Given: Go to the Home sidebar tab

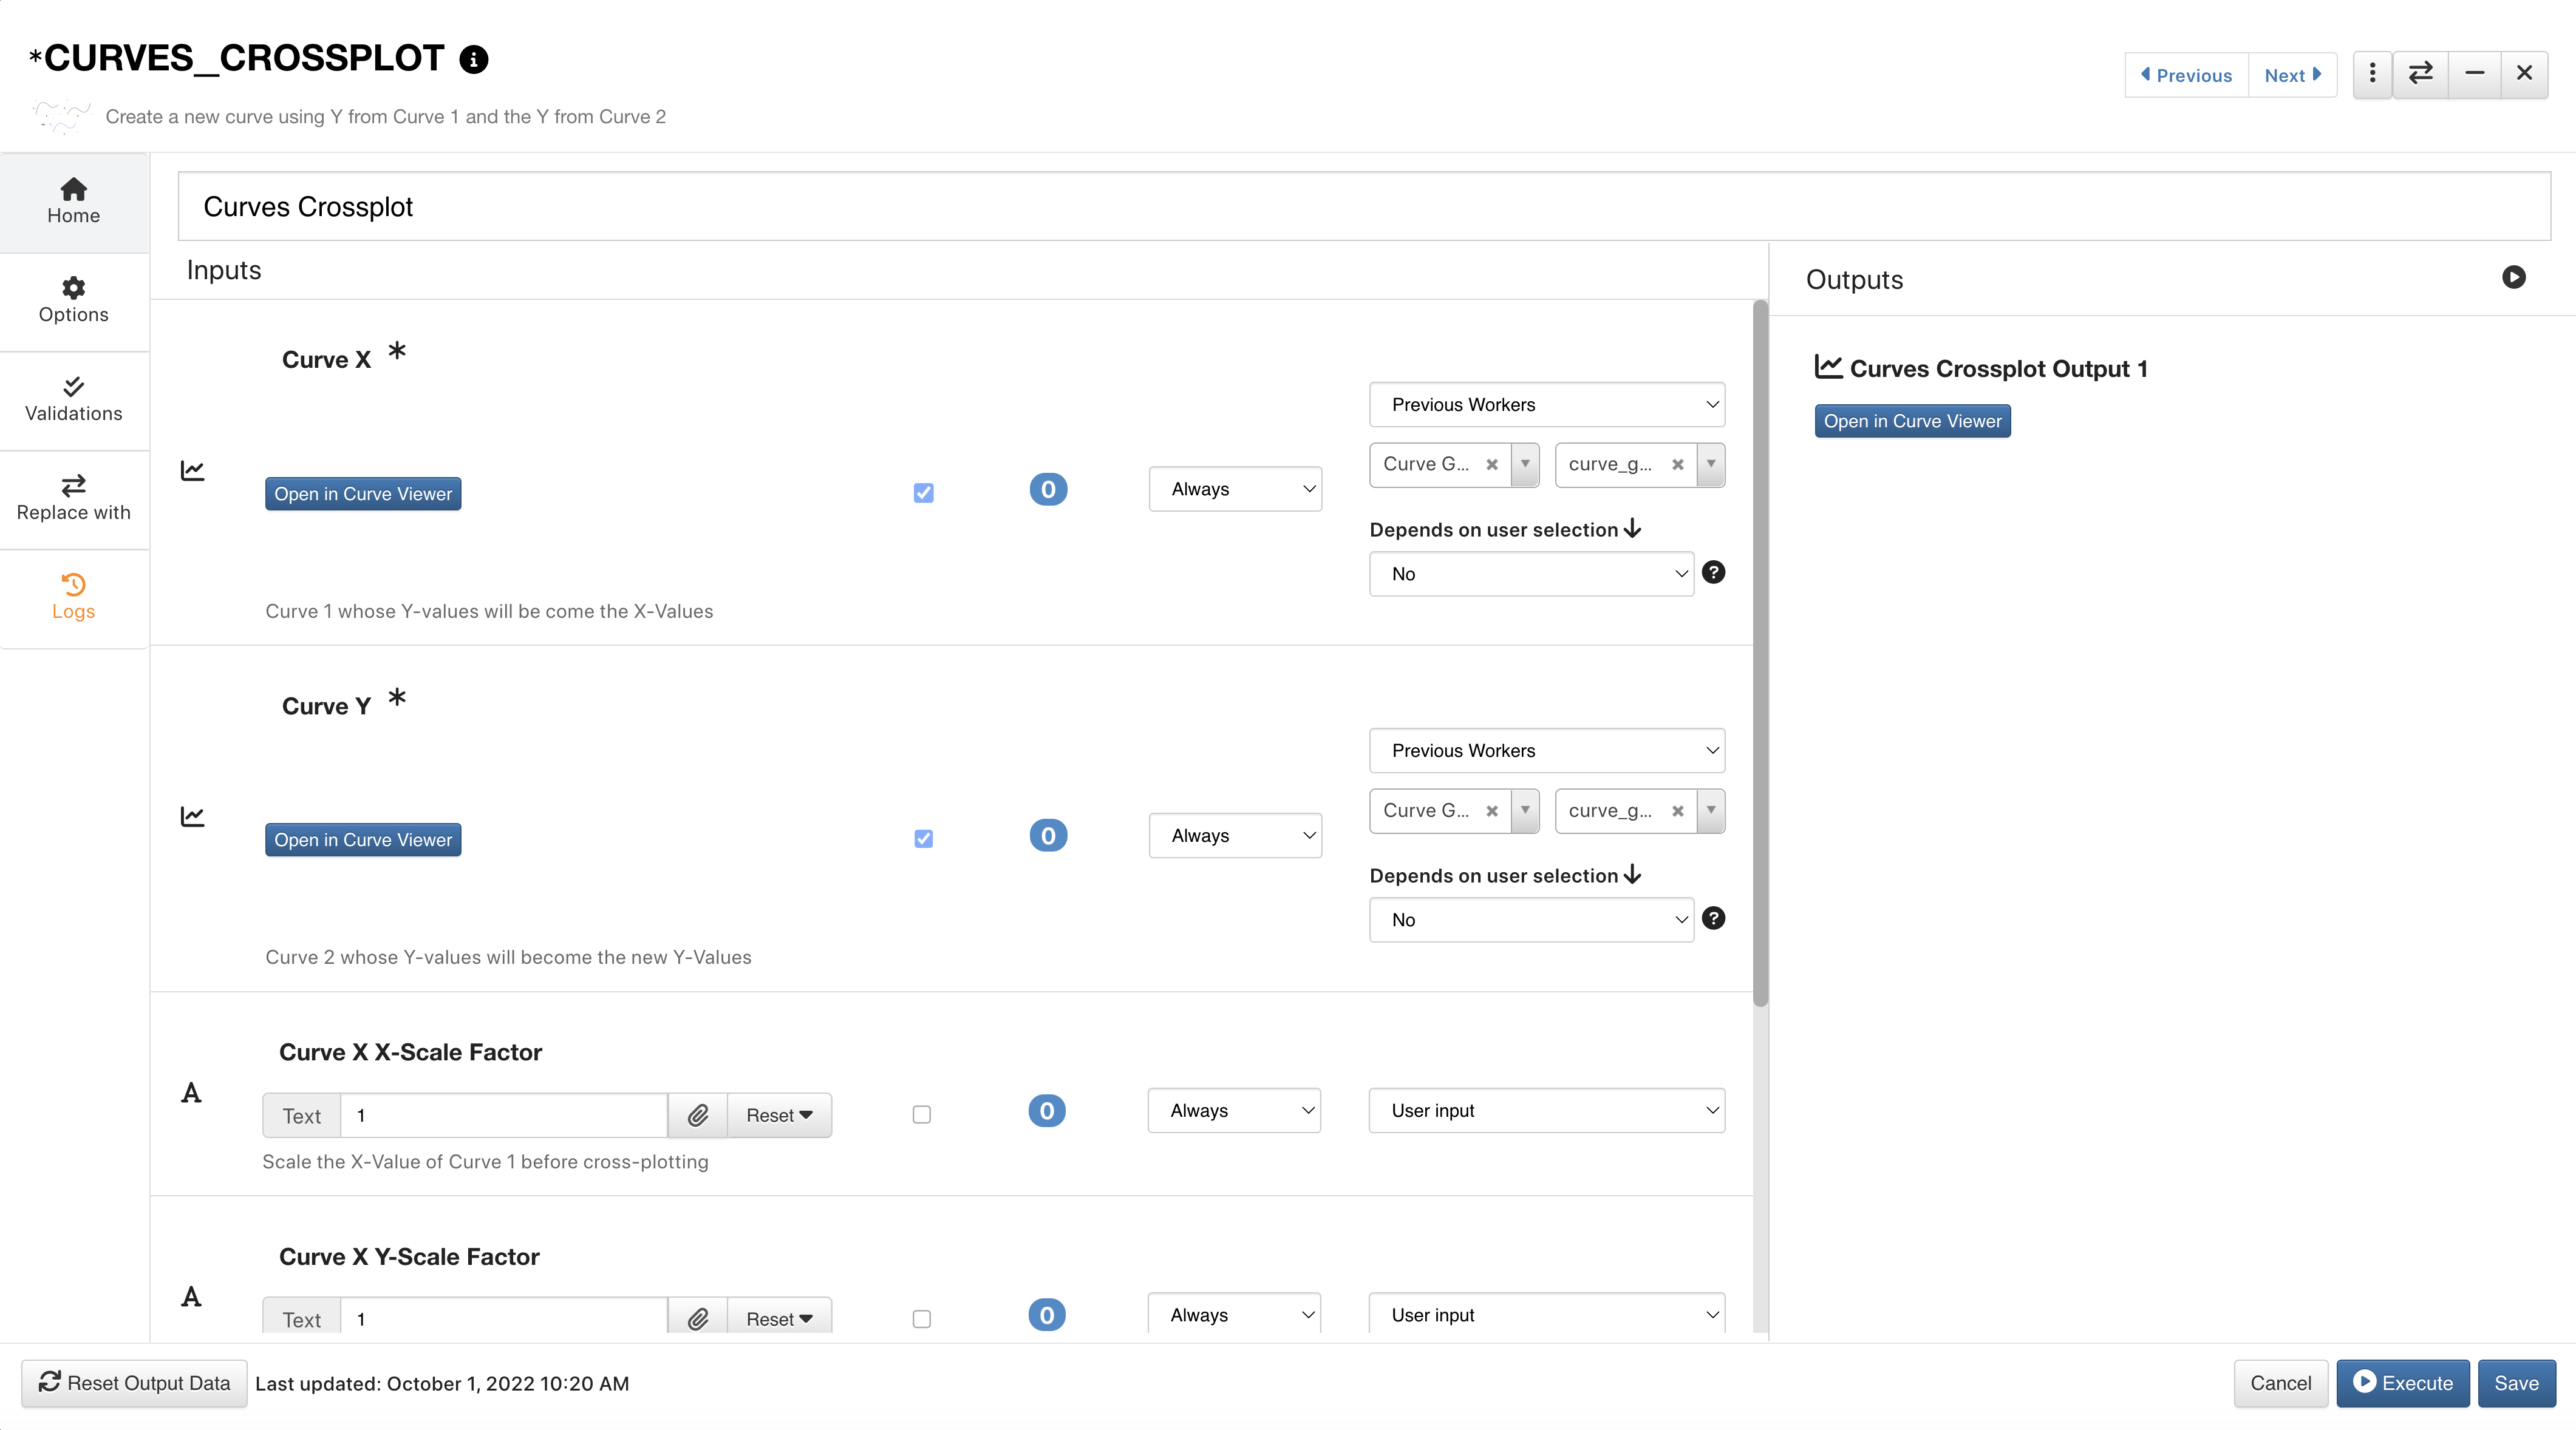Looking at the screenshot, I should coord(74,202).
